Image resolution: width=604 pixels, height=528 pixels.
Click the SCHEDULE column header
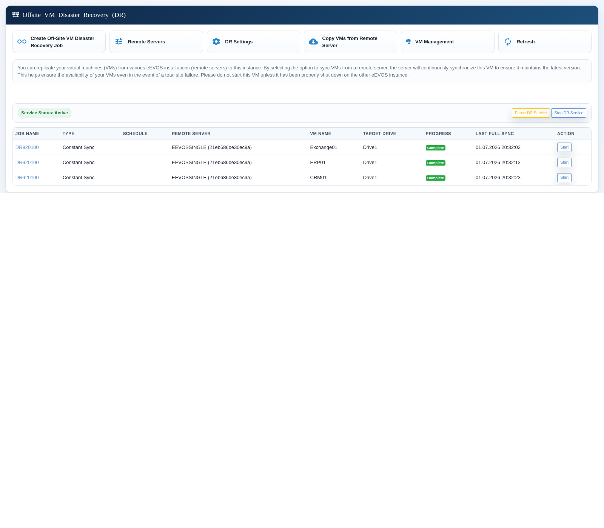coord(135,134)
